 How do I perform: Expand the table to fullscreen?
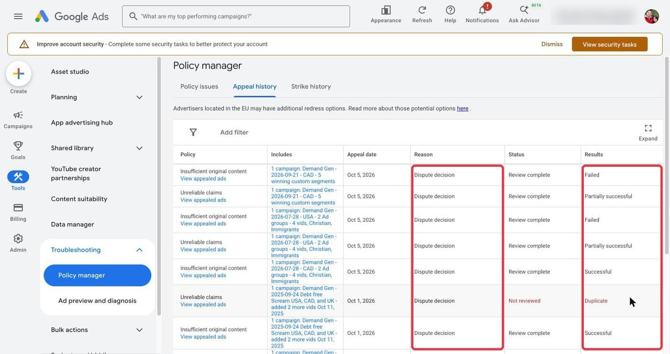tap(648, 132)
